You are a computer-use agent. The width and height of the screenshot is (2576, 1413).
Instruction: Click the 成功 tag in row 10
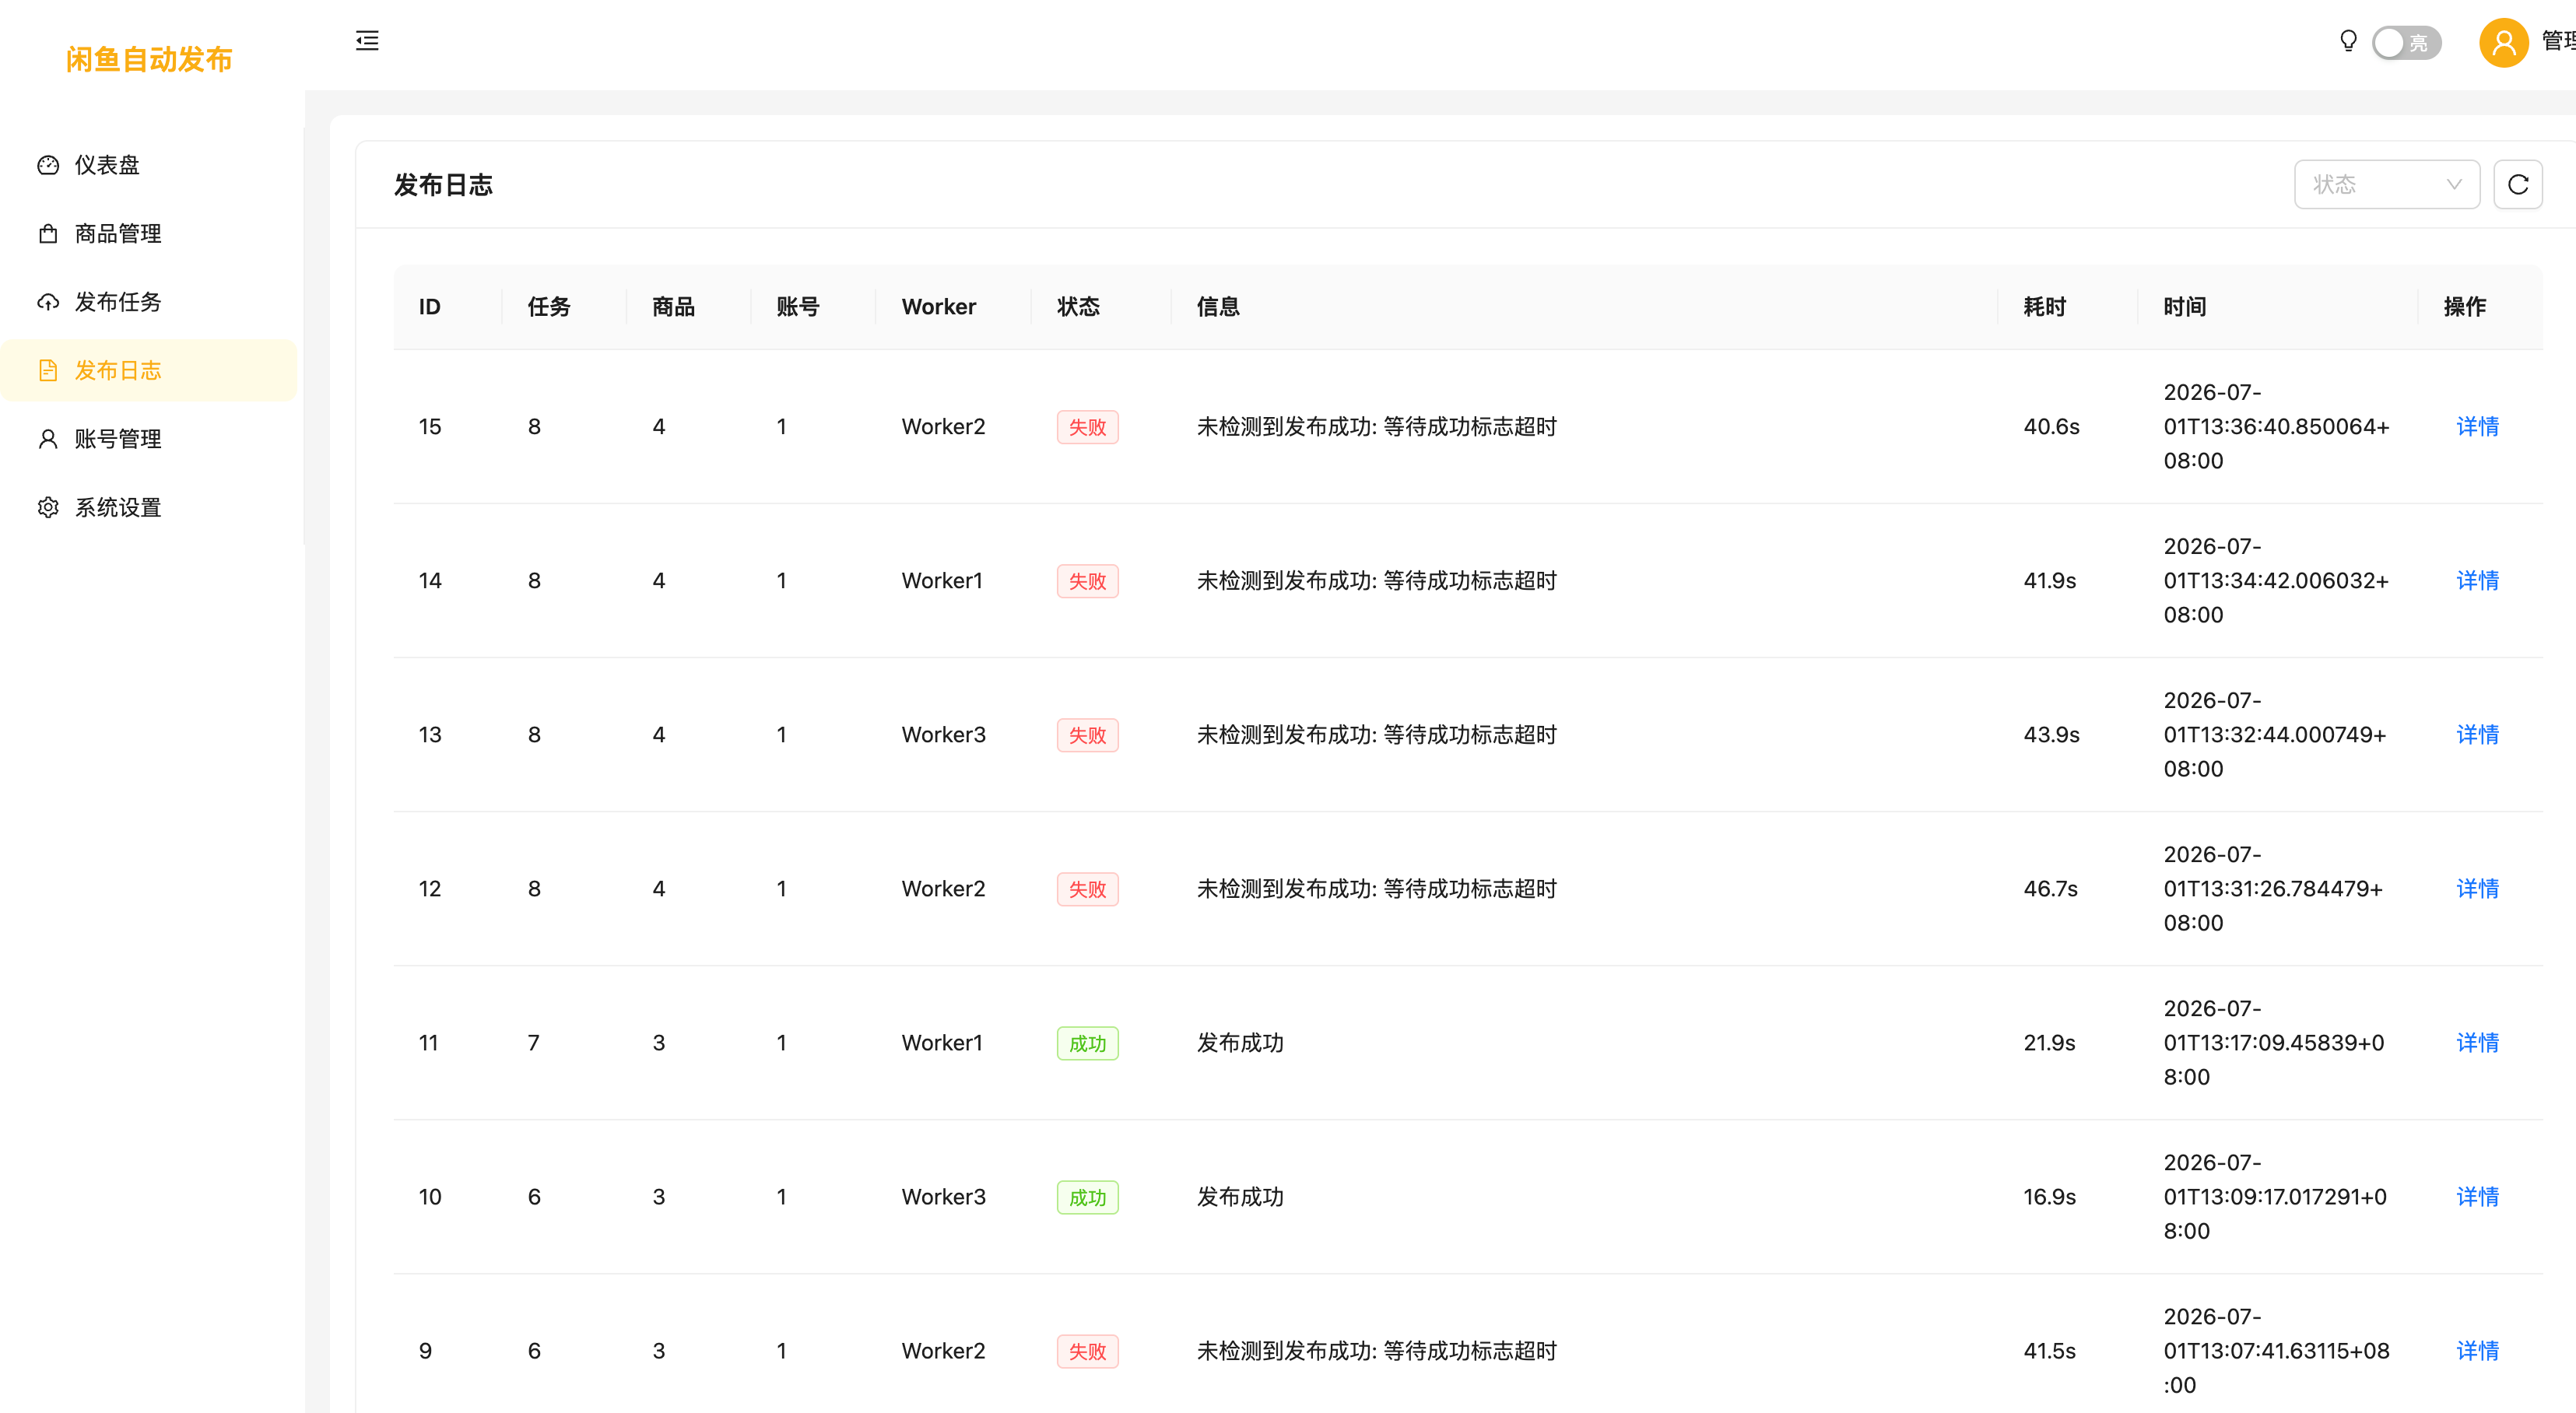[1087, 1197]
